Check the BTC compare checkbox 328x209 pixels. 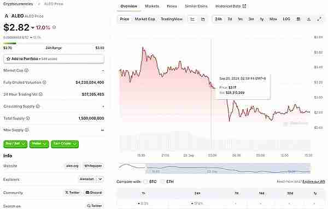(x=146, y=182)
